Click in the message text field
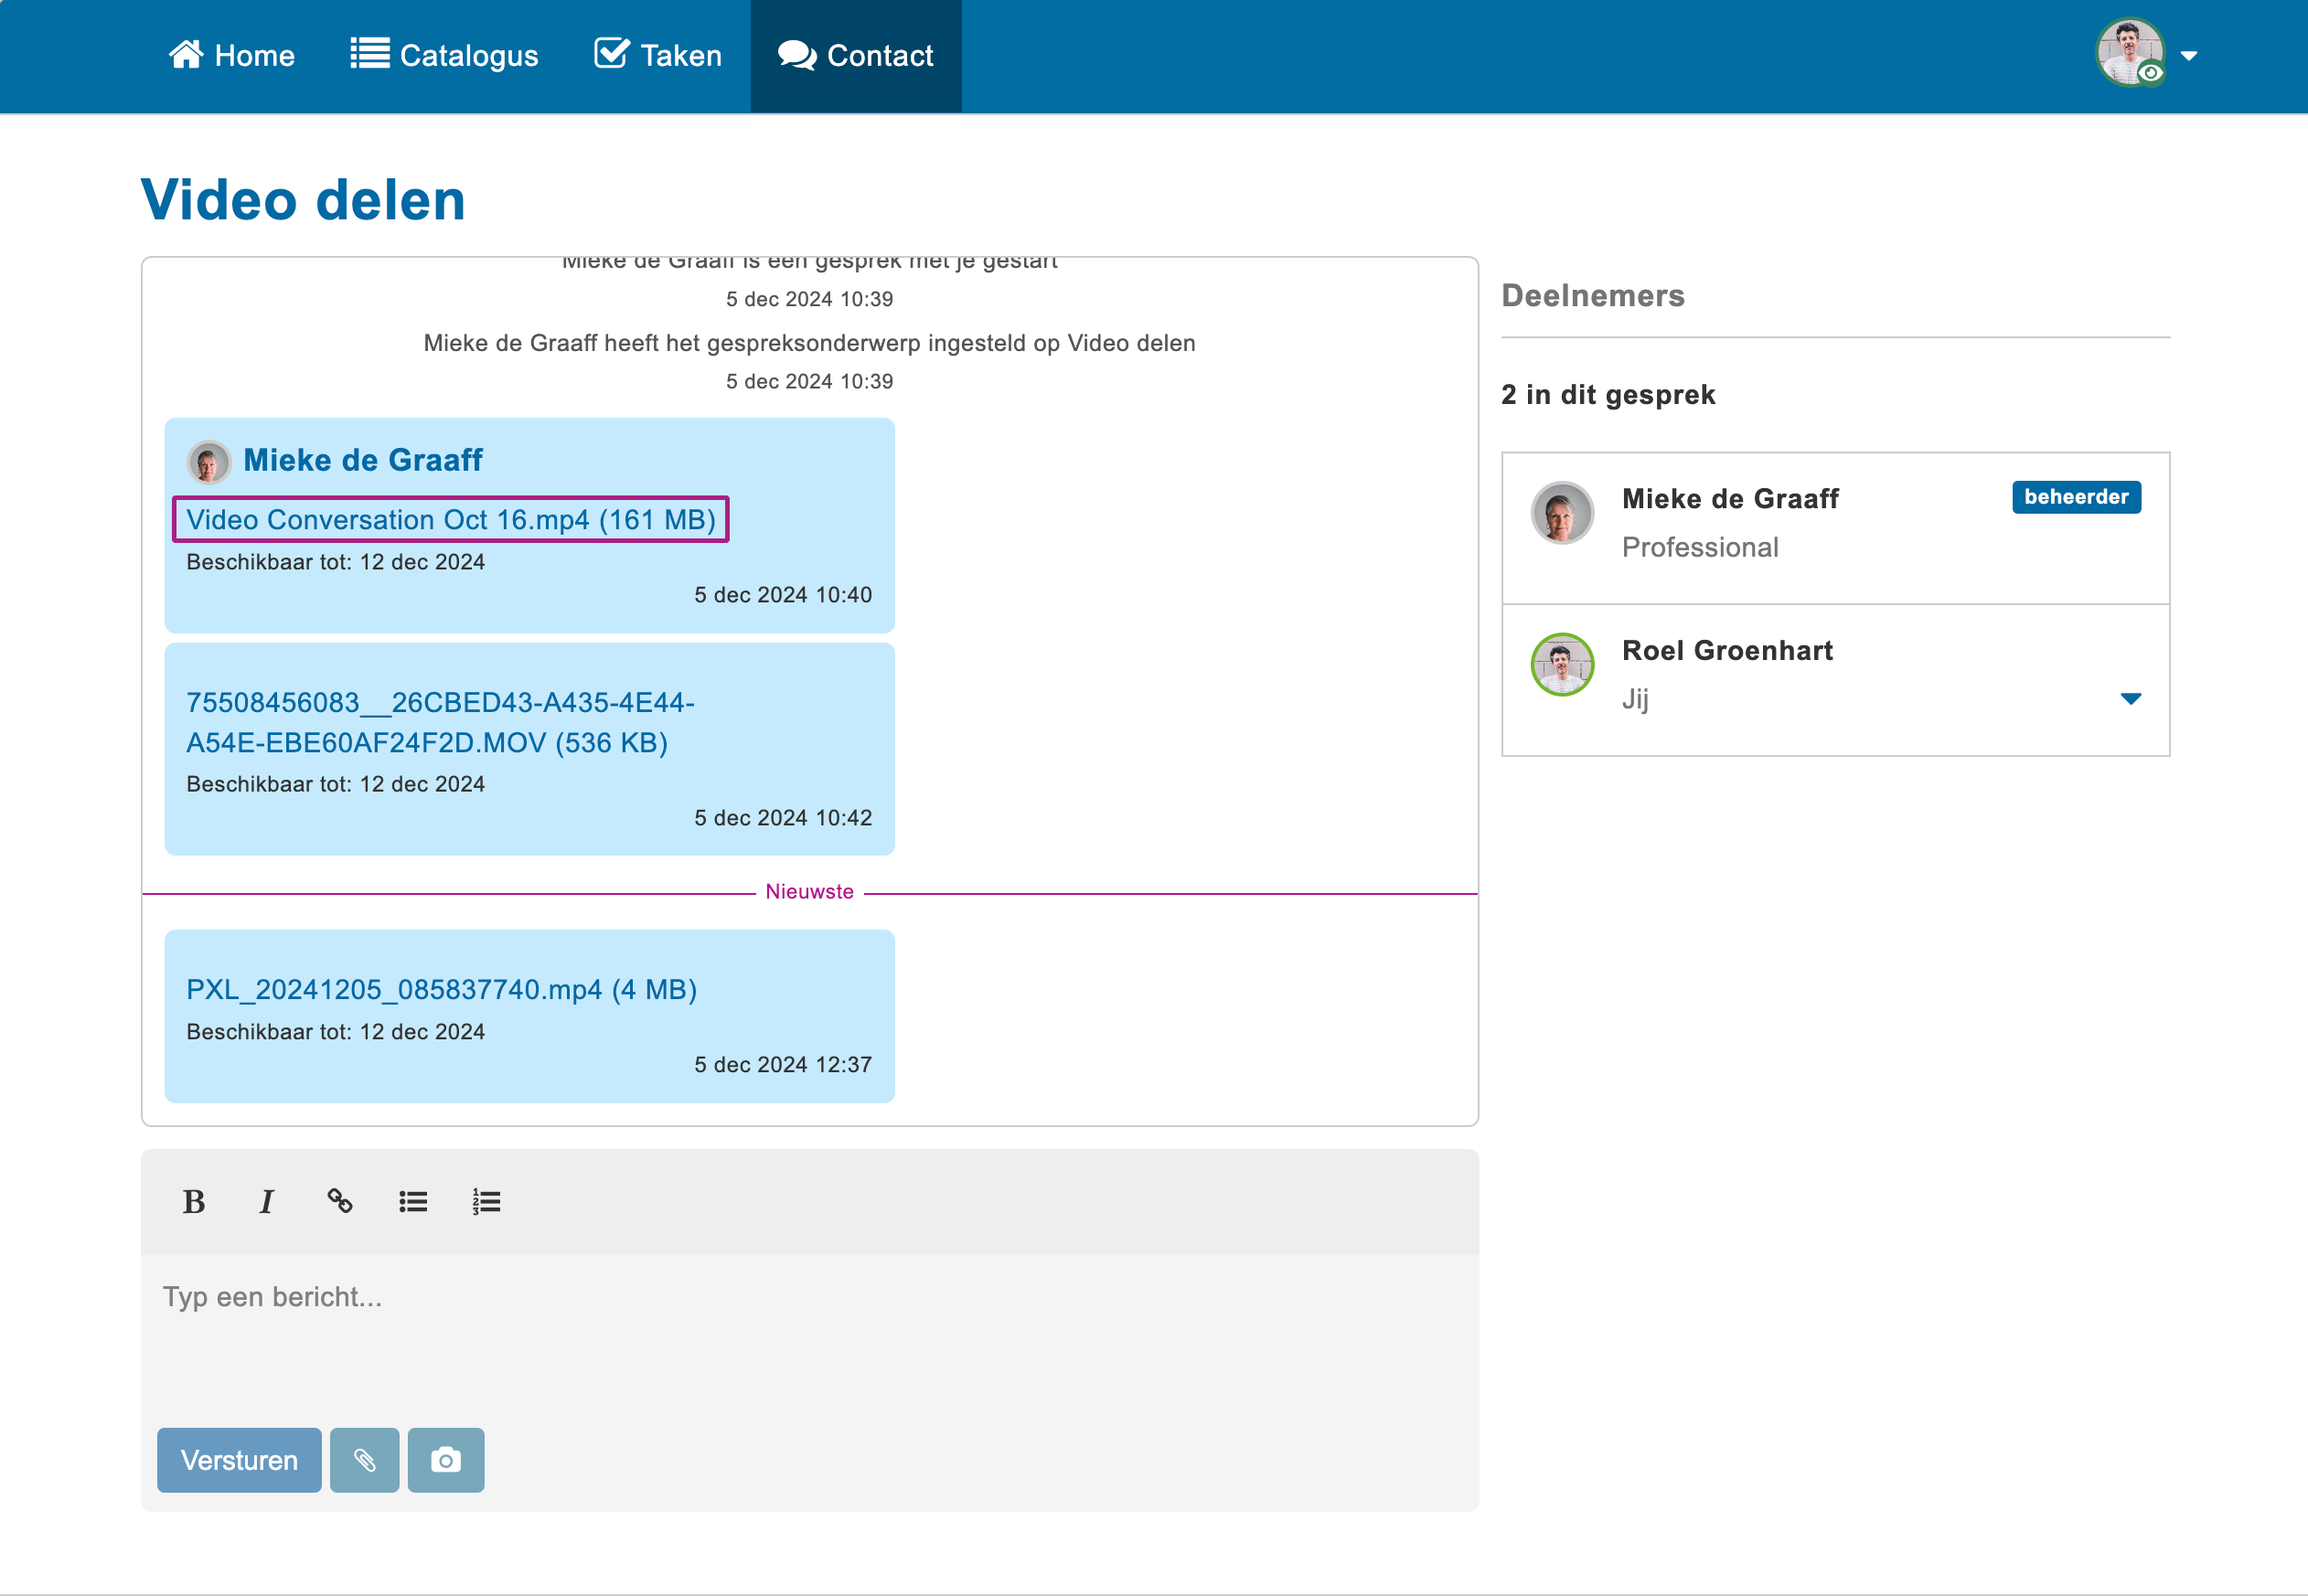Viewport: 2308px width, 1596px height. pyautogui.click(x=808, y=1330)
